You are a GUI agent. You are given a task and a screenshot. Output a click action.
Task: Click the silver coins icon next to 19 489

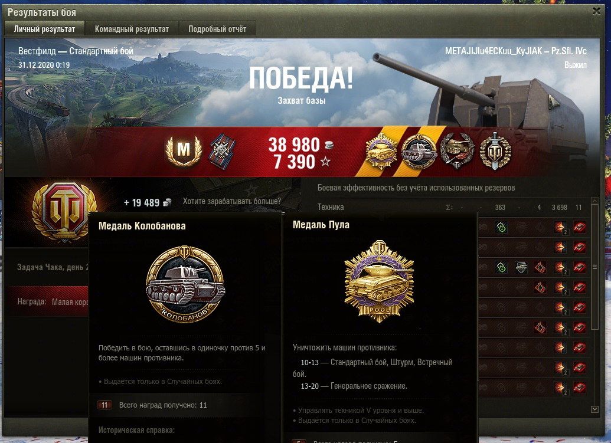(167, 202)
